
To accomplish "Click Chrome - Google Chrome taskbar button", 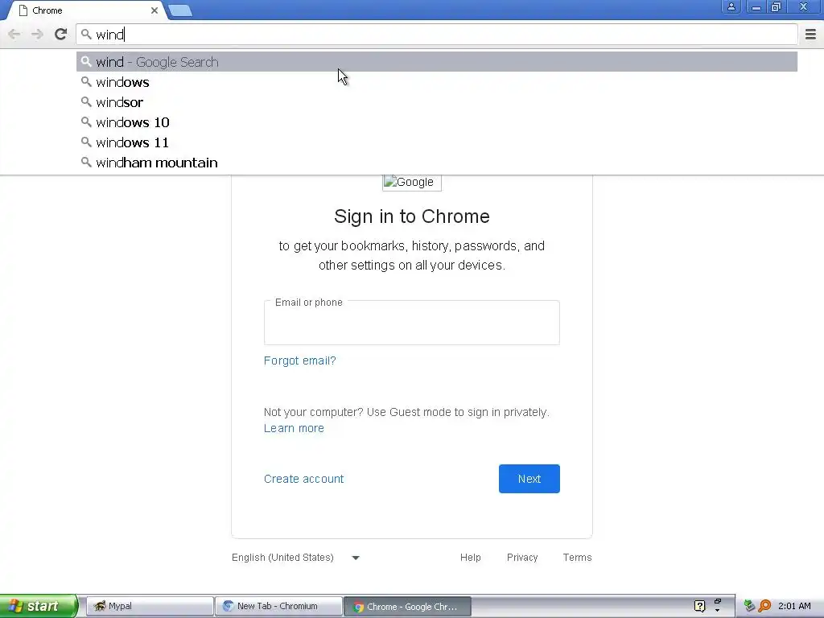I will point(407,607).
